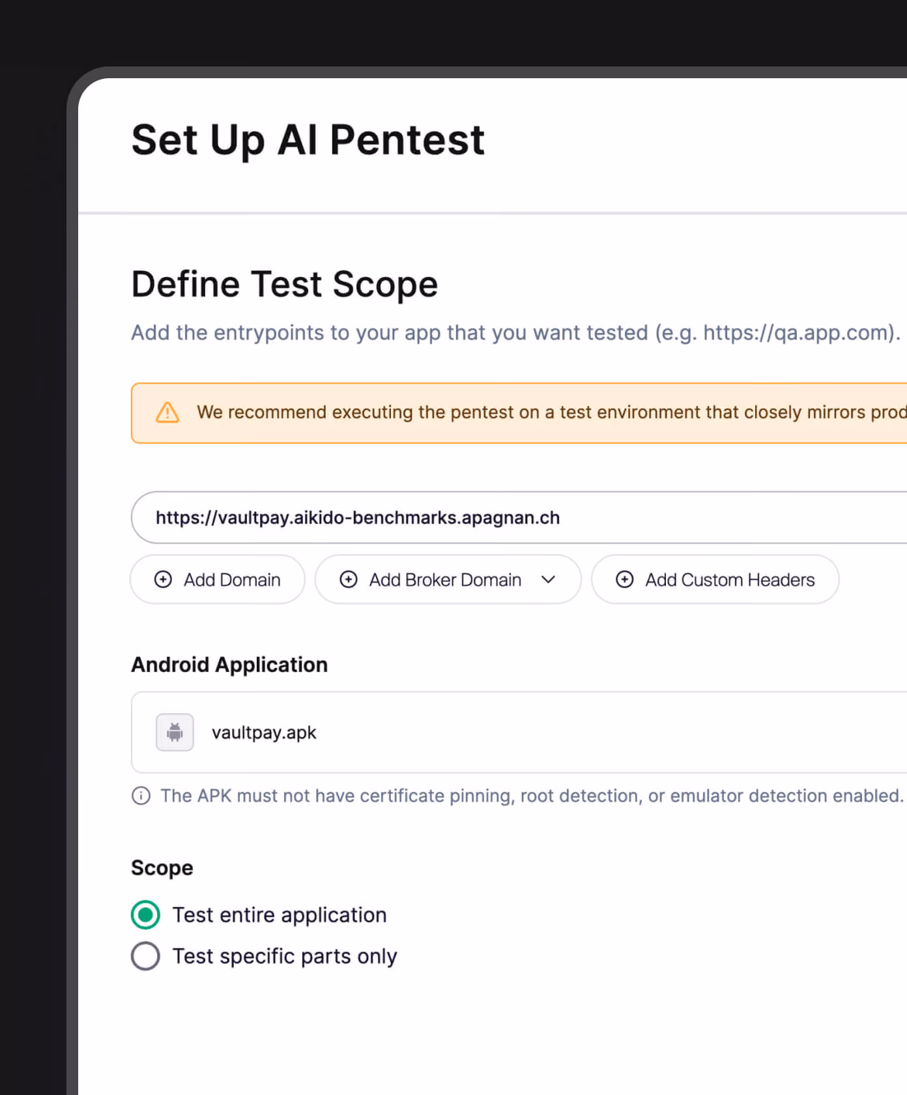Click the orange warning triangle icon

167,413
